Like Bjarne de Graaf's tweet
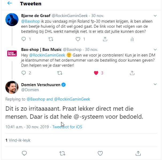 [78, 39]
